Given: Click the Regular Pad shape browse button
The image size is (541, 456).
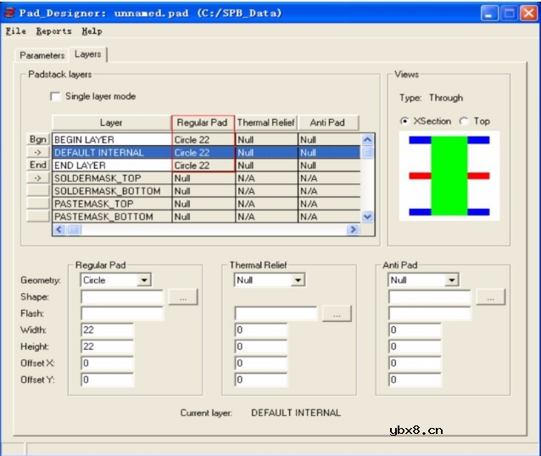Looking at the screenshot, I should [182, 297].
